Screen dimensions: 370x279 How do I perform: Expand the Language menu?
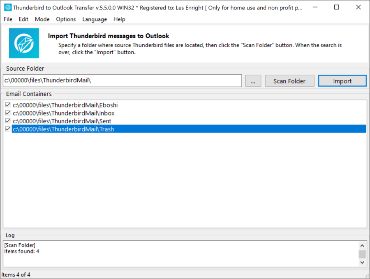tap(95, 19)
